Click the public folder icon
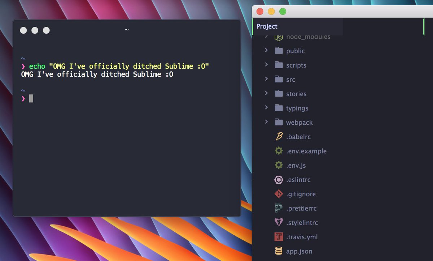 pyautogui.click(x=279, y=51)
